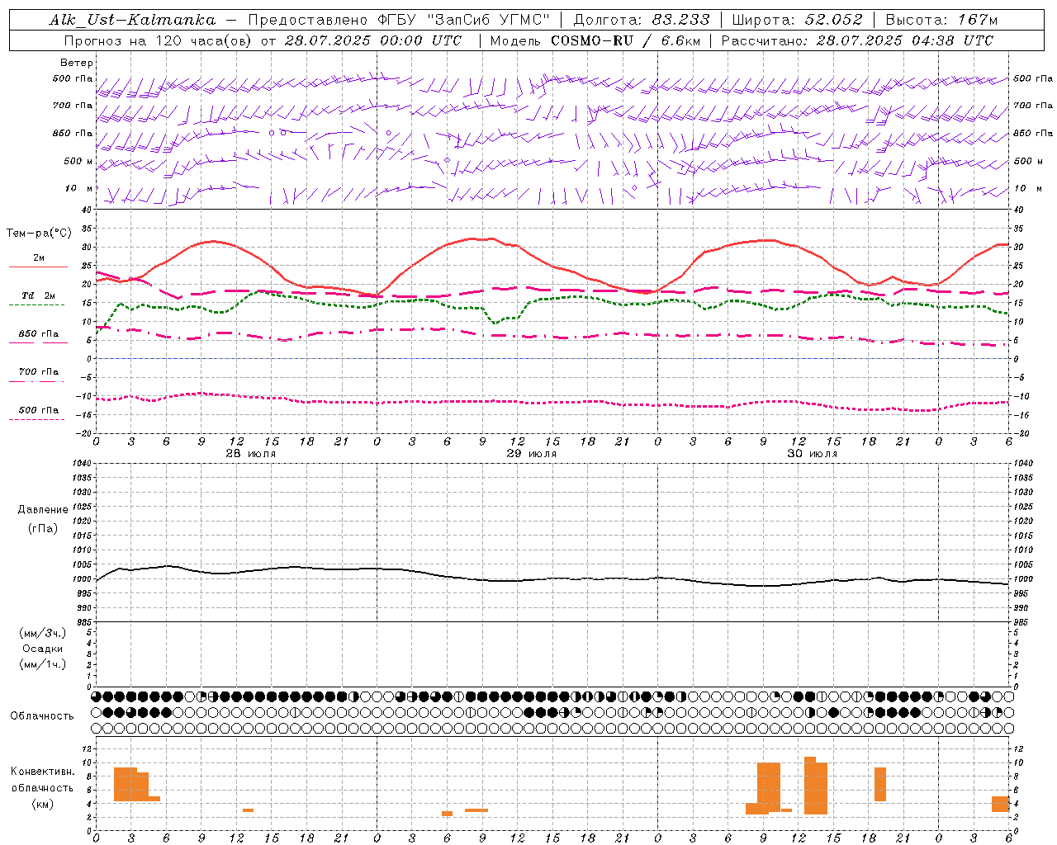Click 985 on right pressure axis
Image resolution: width=1057 pixels, height=845 pixels.
pyautogui.click(x=1021, y=623)
